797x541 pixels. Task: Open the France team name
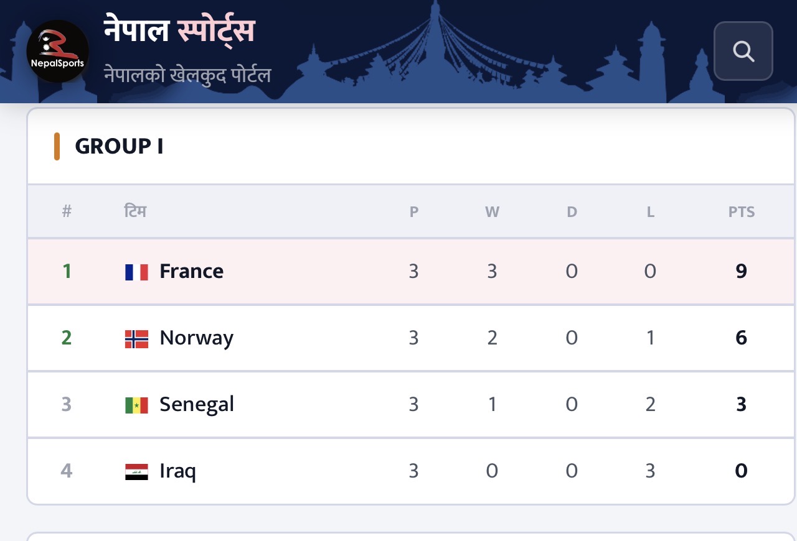192,271
